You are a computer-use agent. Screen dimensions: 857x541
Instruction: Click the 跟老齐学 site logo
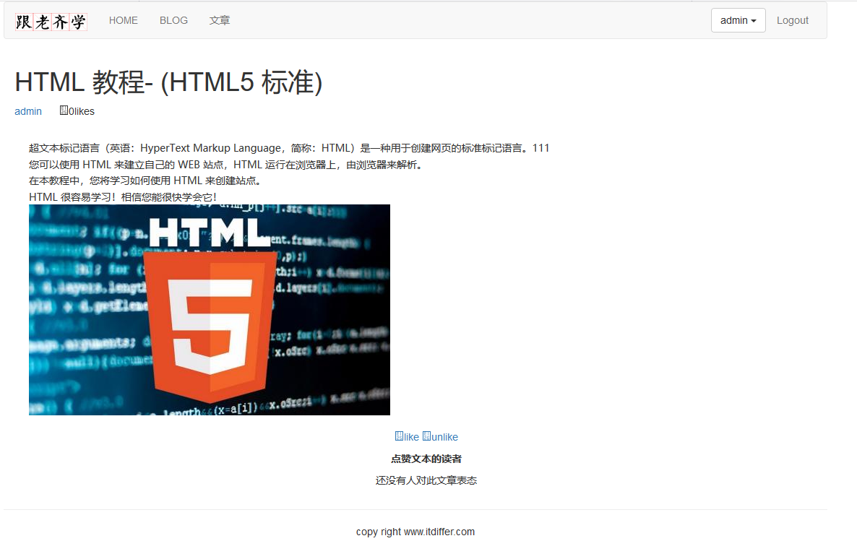point(51,22)
